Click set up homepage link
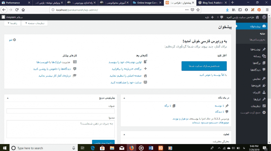 pyautogui.click(x=126, y=76)
